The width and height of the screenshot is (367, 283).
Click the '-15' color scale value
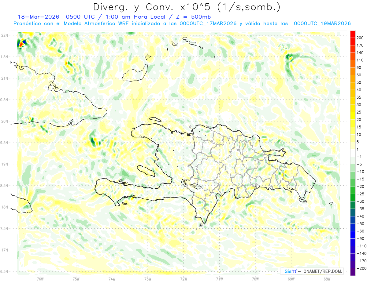(x=360, y=179)
